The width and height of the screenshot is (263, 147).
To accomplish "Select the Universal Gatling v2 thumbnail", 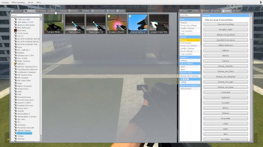I will point(138,24).
